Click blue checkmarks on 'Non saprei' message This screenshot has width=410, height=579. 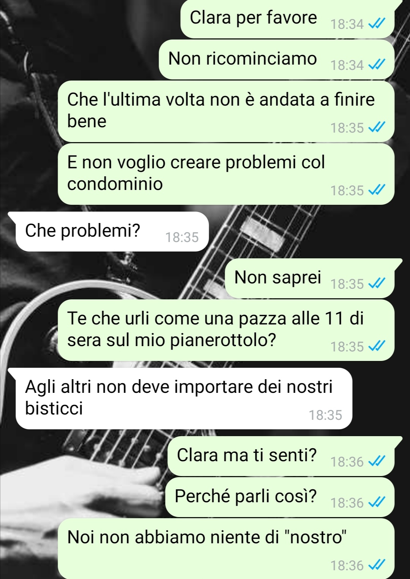point(377,284)
